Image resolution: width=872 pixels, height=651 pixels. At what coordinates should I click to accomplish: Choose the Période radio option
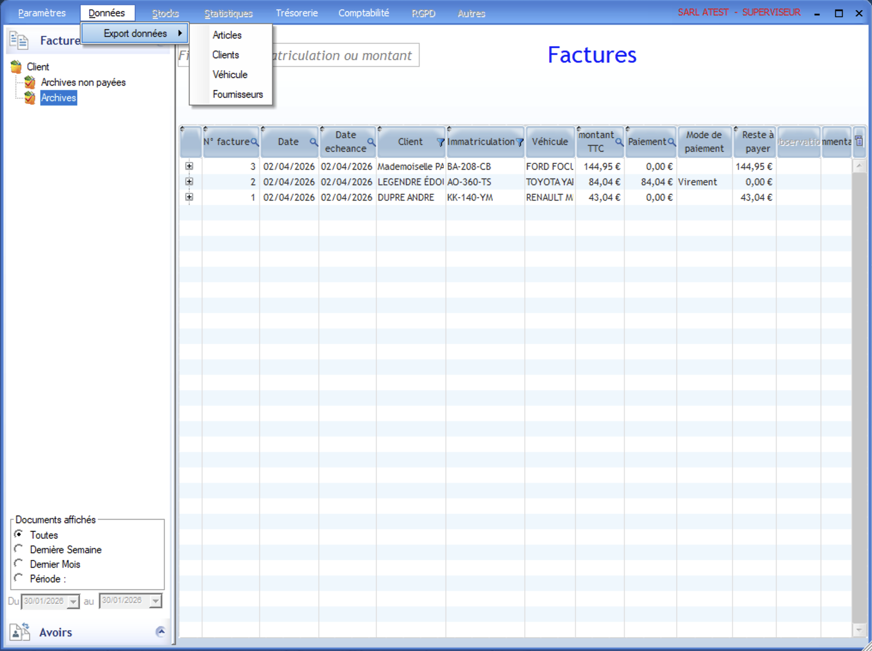18,578
